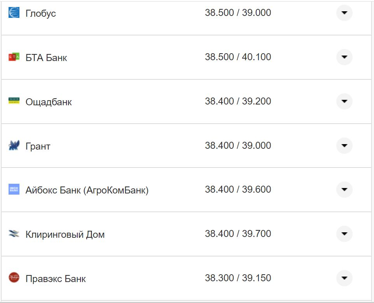
Task: Click the Правэкс Банк name link
Action: coord(56,279)
